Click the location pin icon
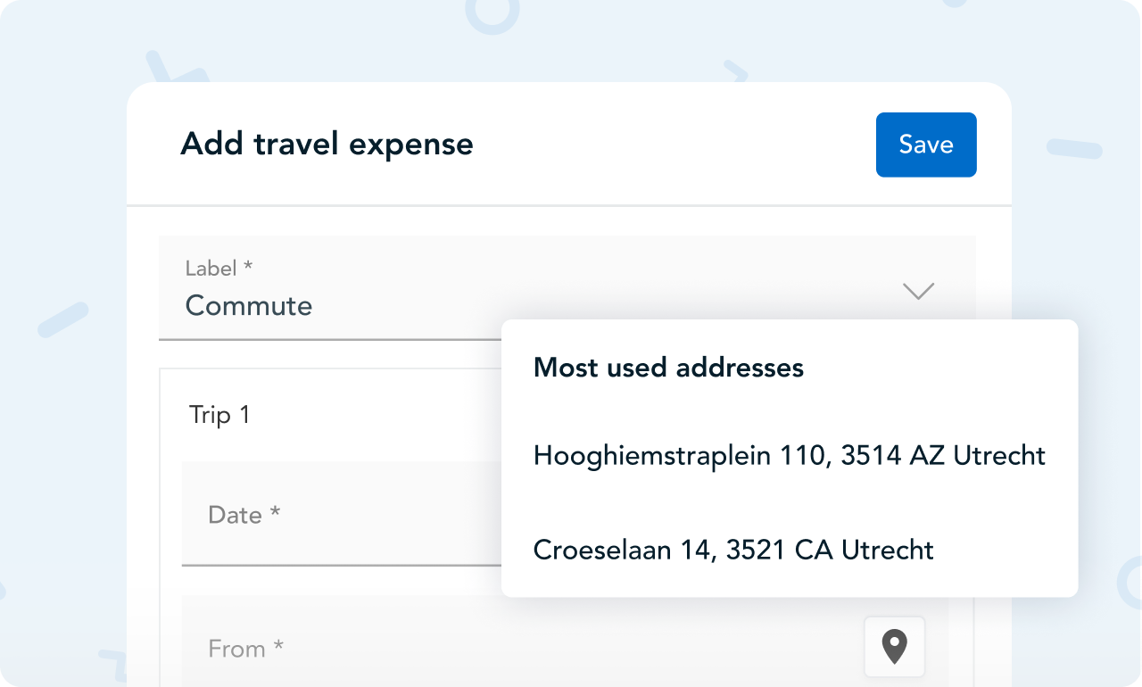This screenshot has height=687, width=1142. point(894,647)
